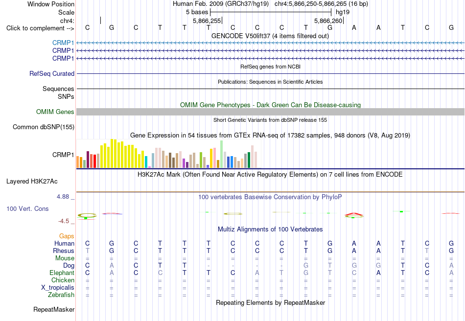Select the light-blue CRMP1 transcript label
Screen dimensions: 465x321
tap(63, 43)
